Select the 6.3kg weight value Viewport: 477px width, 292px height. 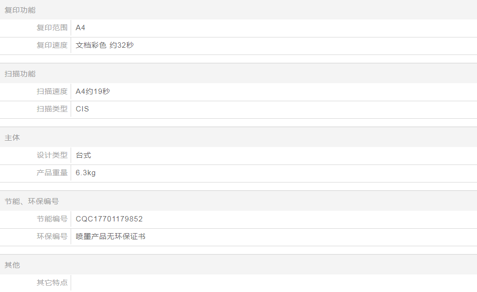click(x=86, y=173)
